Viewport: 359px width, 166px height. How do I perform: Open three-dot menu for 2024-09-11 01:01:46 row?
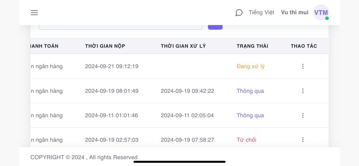click(303, 115)
